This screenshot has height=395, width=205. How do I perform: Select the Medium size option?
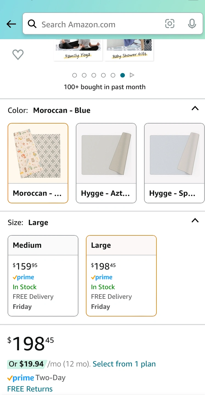pyautogui.click(x=43, y=276)
